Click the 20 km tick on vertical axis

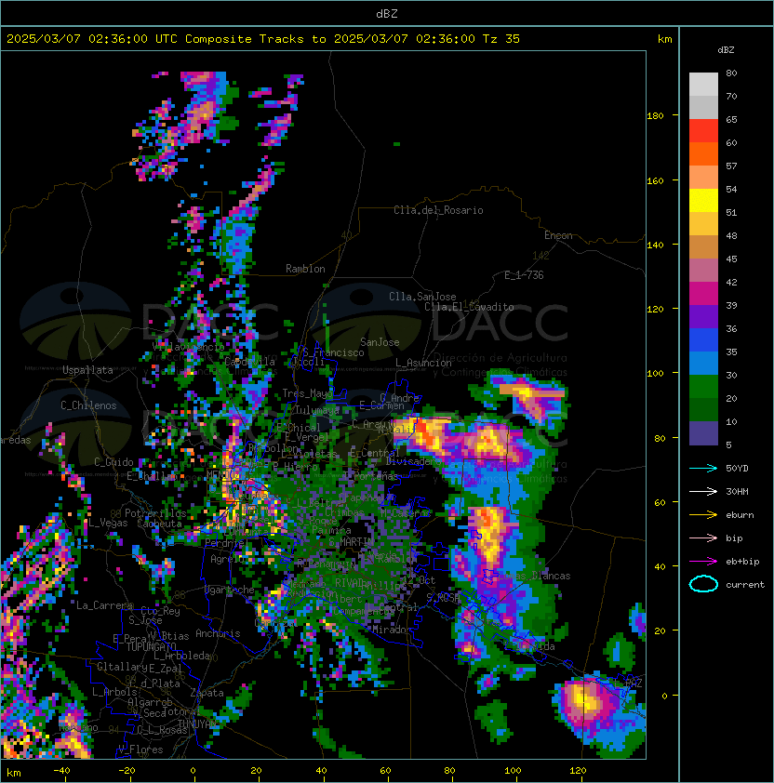click(x=660, y=630)
